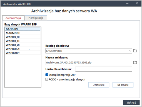
Task: Focus the Hasło dla archiwum password field
Action: tap(104, 69)
